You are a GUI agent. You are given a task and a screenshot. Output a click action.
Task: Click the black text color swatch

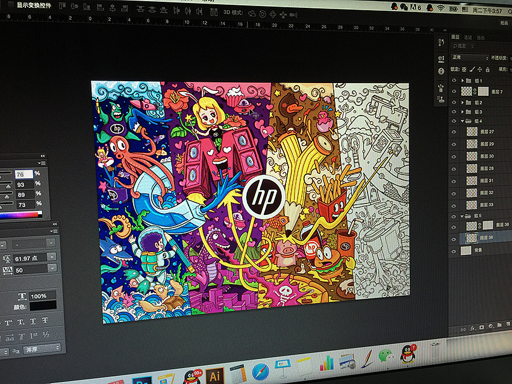point(42,306)
